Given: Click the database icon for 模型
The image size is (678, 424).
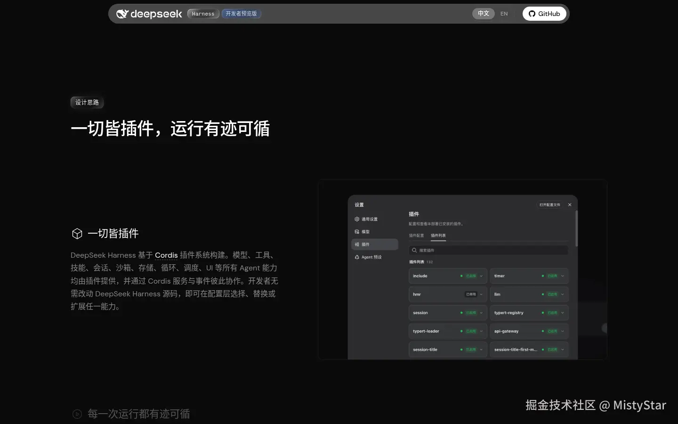Looking at the screenshot, I should click(357, 232).
